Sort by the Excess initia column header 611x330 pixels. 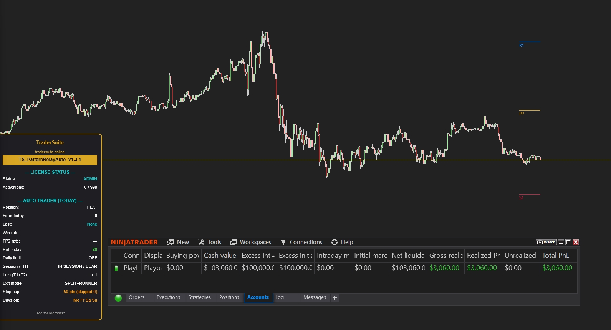(295, 256)
